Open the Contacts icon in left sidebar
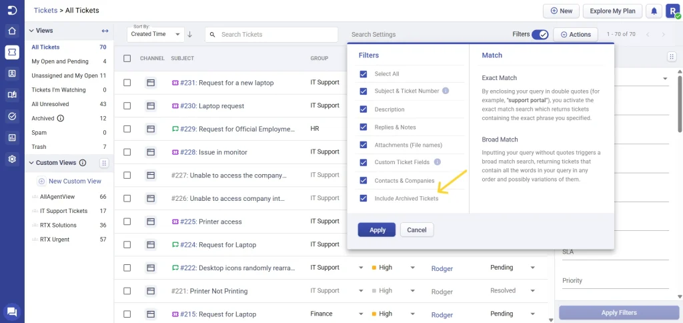The image size is (683, 323). [12, 73]
